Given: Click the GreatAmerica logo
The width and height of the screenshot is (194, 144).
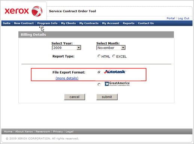Looking at the screenshot, I should pyautogui.click(x=117, y=84).
